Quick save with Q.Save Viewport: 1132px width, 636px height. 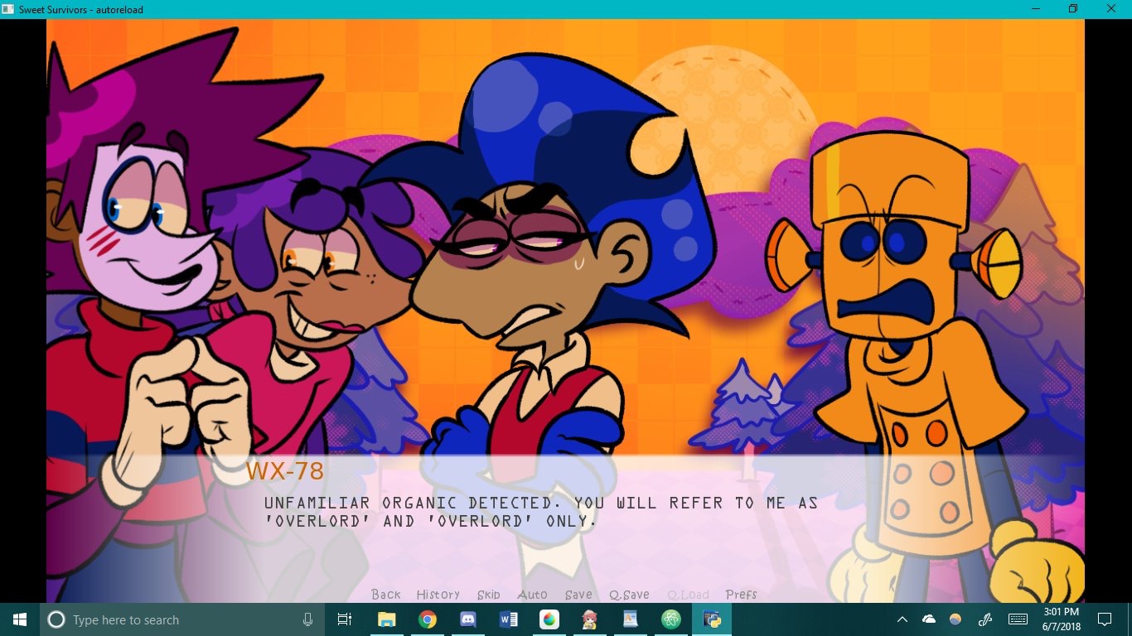[x=629, y=595]
